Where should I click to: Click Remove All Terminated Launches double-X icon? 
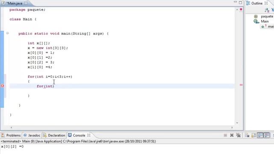pos(238,135)
